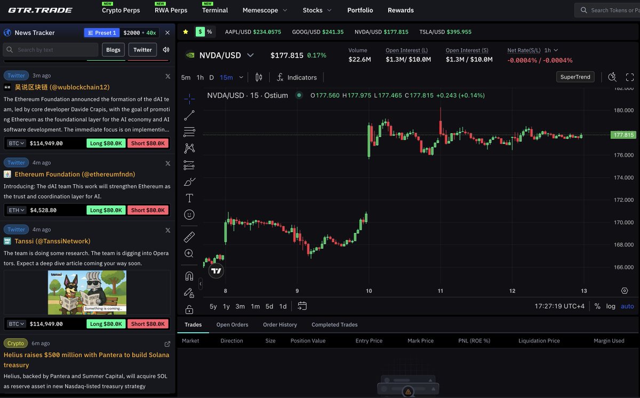Image resolution: width=640 pixels, height=398 pixels.
Task: Open the Memescope dropdown menu
Action: coord(265,10)
